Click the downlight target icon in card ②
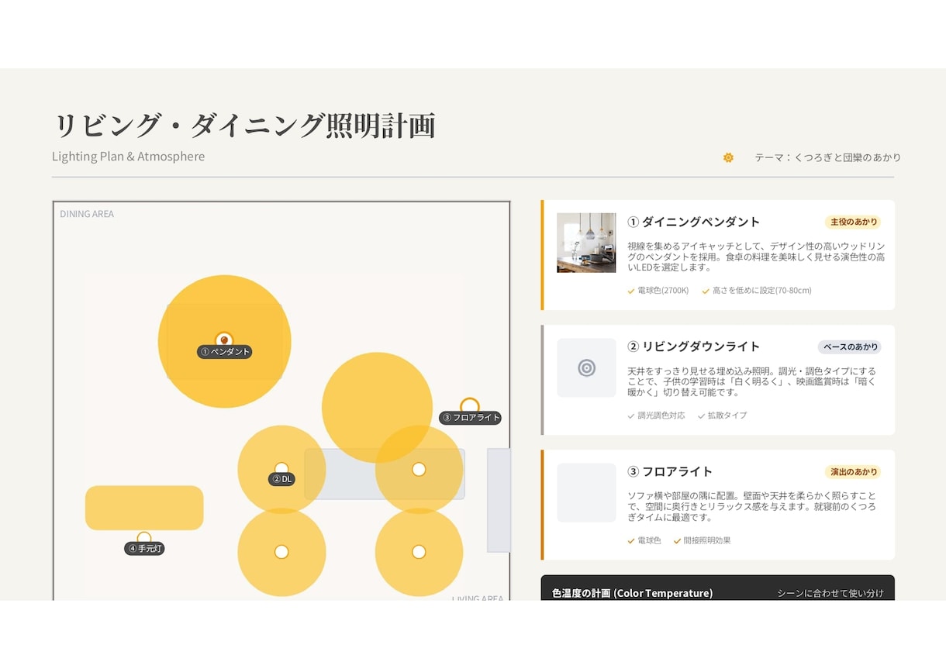The image size is (946, 669). pos(587,368)
